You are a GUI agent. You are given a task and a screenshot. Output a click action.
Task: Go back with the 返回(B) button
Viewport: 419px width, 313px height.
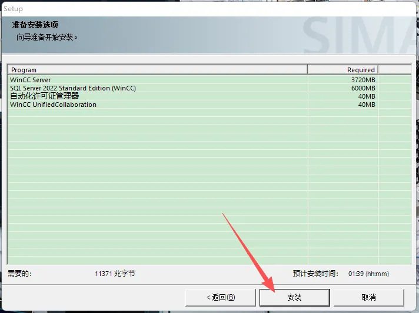point(221,297)
